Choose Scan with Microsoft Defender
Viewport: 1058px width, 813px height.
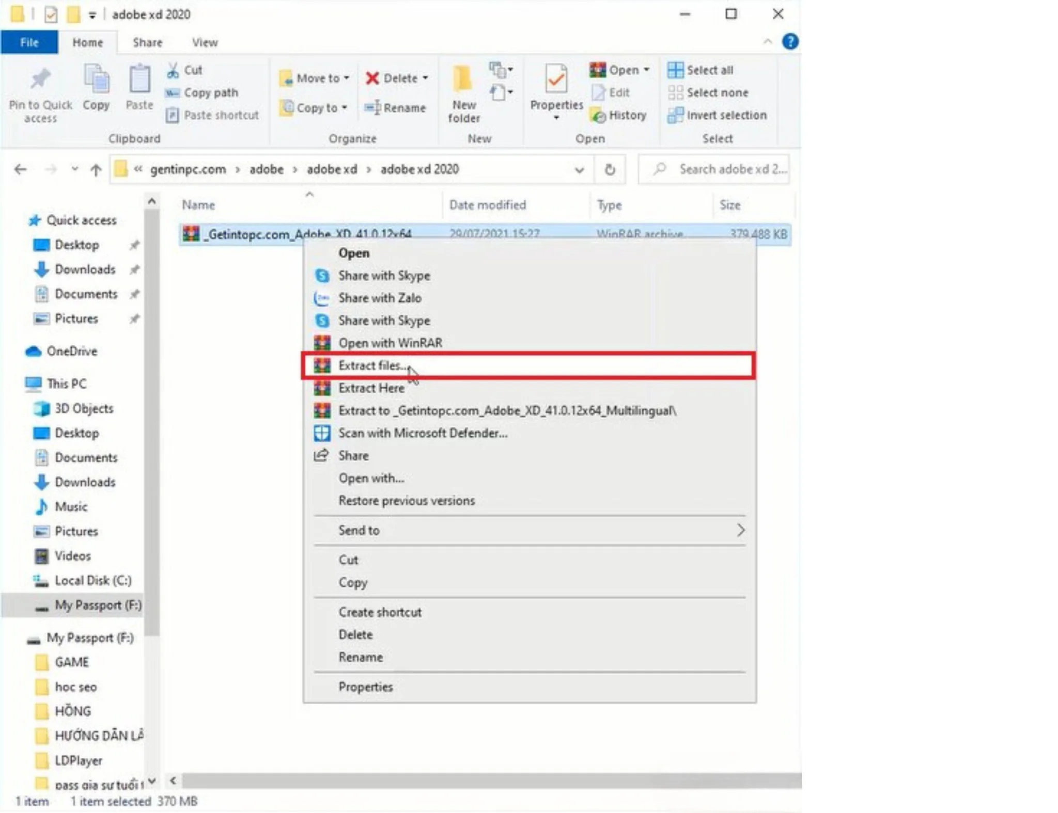pos(530,433)
